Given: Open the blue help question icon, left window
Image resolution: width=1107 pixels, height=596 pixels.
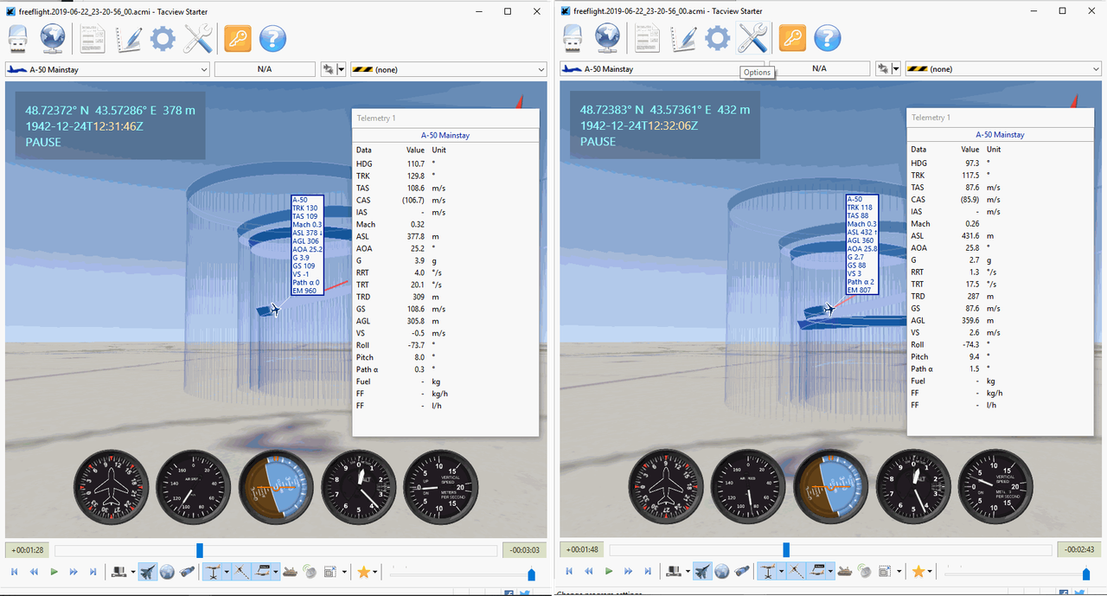Looking at the screenshot, I should [x=272, y=38].
